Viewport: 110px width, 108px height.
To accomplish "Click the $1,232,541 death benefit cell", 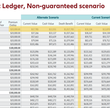I will click(69, 67).
